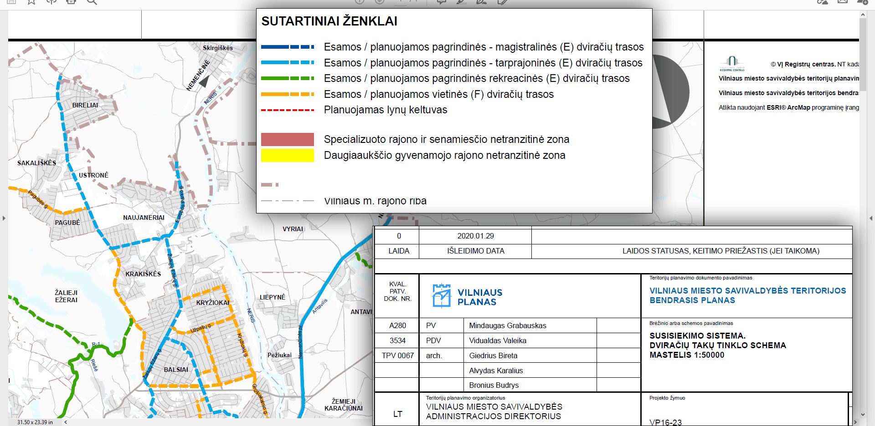Click the upload to cloud icon
The image size is (875, 426).
[51, 1]
